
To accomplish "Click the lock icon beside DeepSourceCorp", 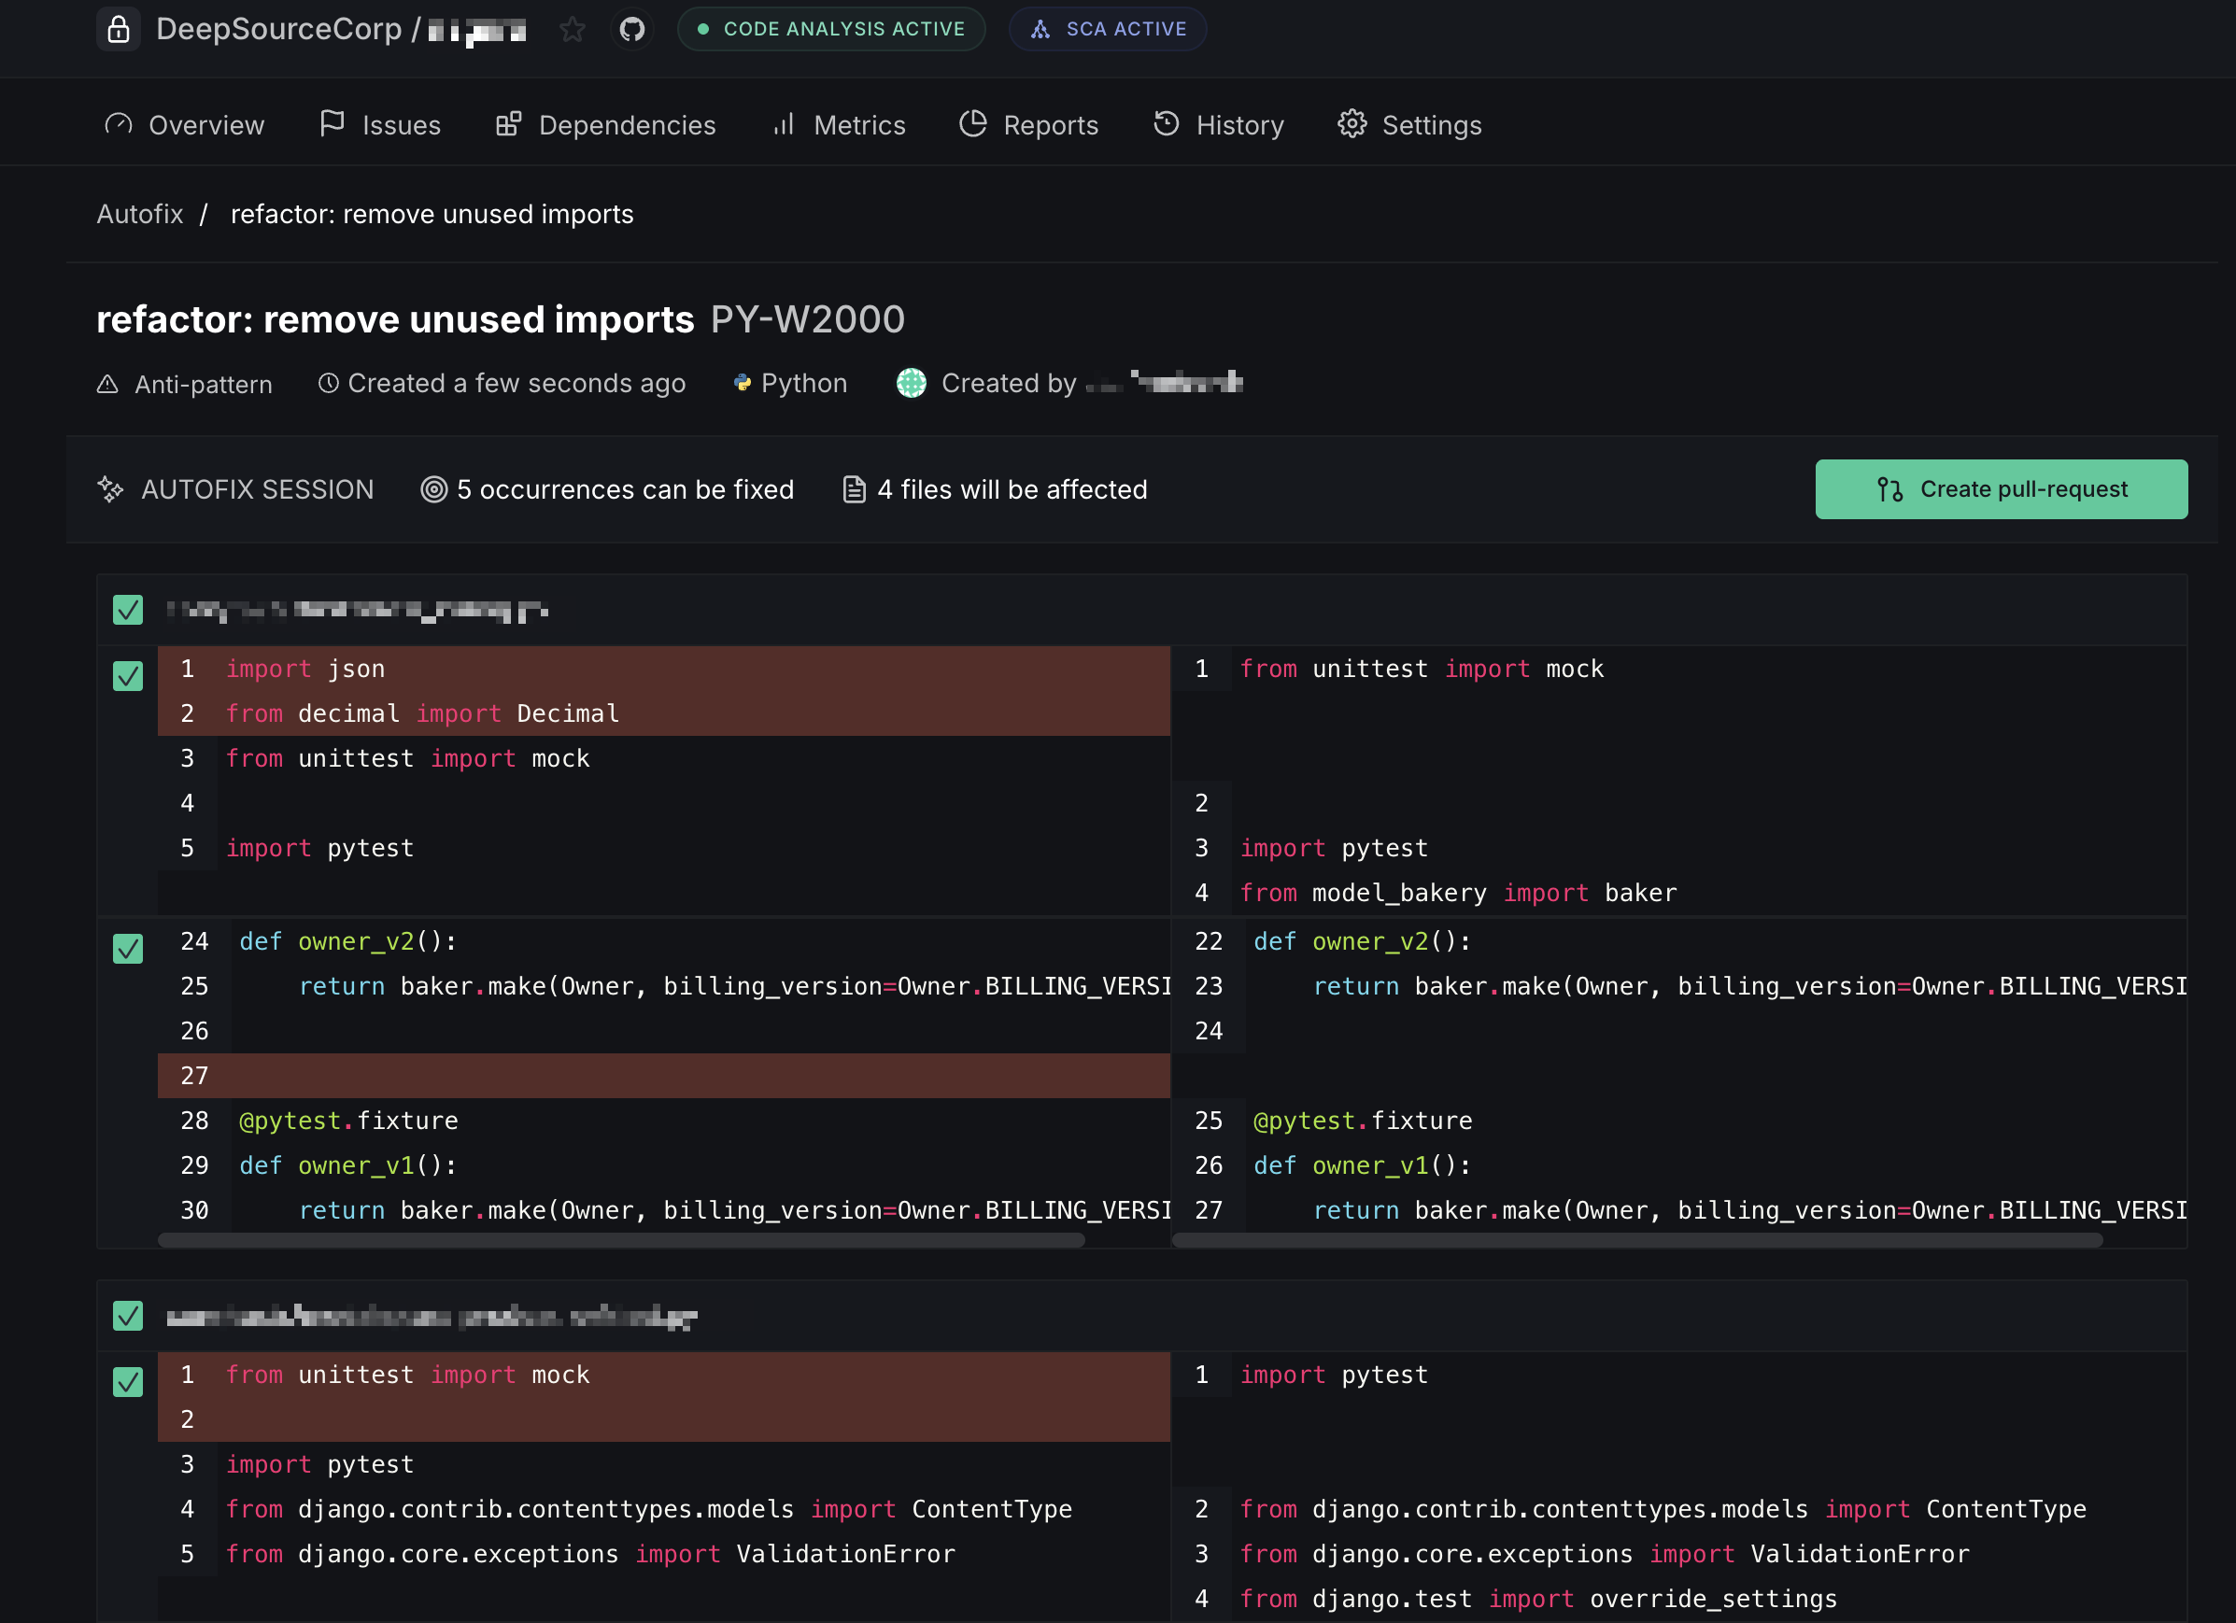I will (x=119, y=30).
